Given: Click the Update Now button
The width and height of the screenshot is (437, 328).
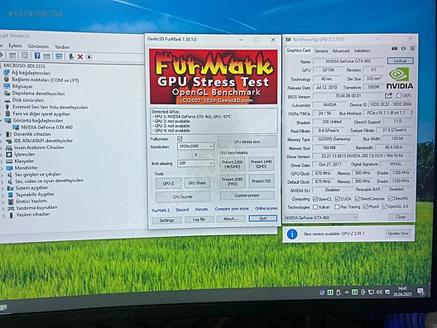Looking at the screenshot, I should pyautogui.click(x=398, y=234).
